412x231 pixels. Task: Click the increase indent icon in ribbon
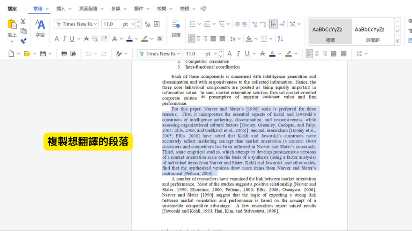pyautogui.click(x=245, y=24)
